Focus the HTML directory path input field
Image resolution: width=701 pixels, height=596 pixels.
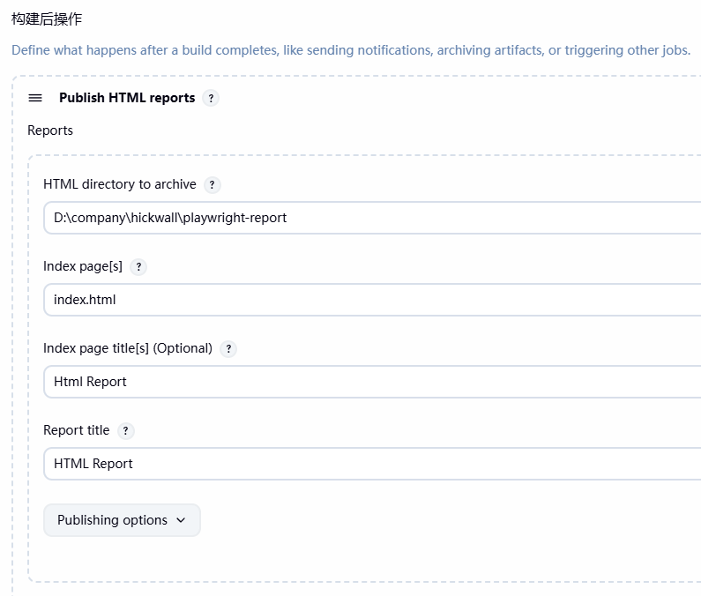pos(370,218)
